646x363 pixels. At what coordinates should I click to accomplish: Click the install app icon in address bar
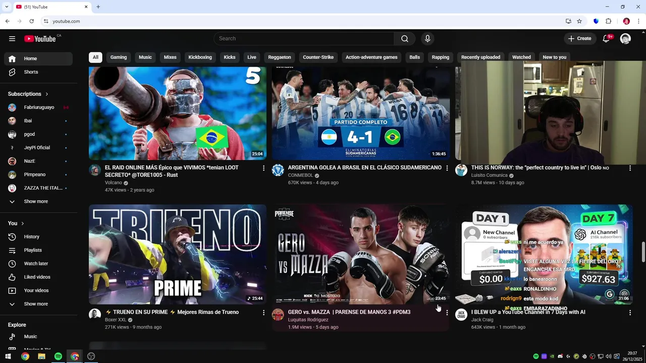pos(568,21)
